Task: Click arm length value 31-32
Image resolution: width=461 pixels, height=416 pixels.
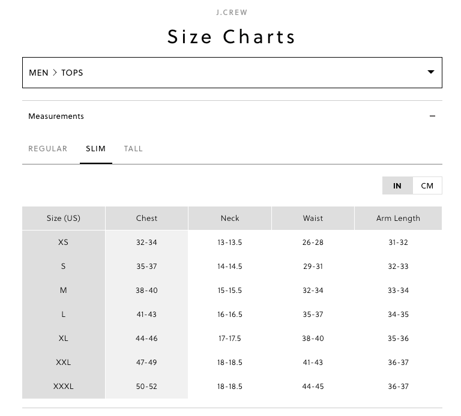Action: (x=398, y=243)
